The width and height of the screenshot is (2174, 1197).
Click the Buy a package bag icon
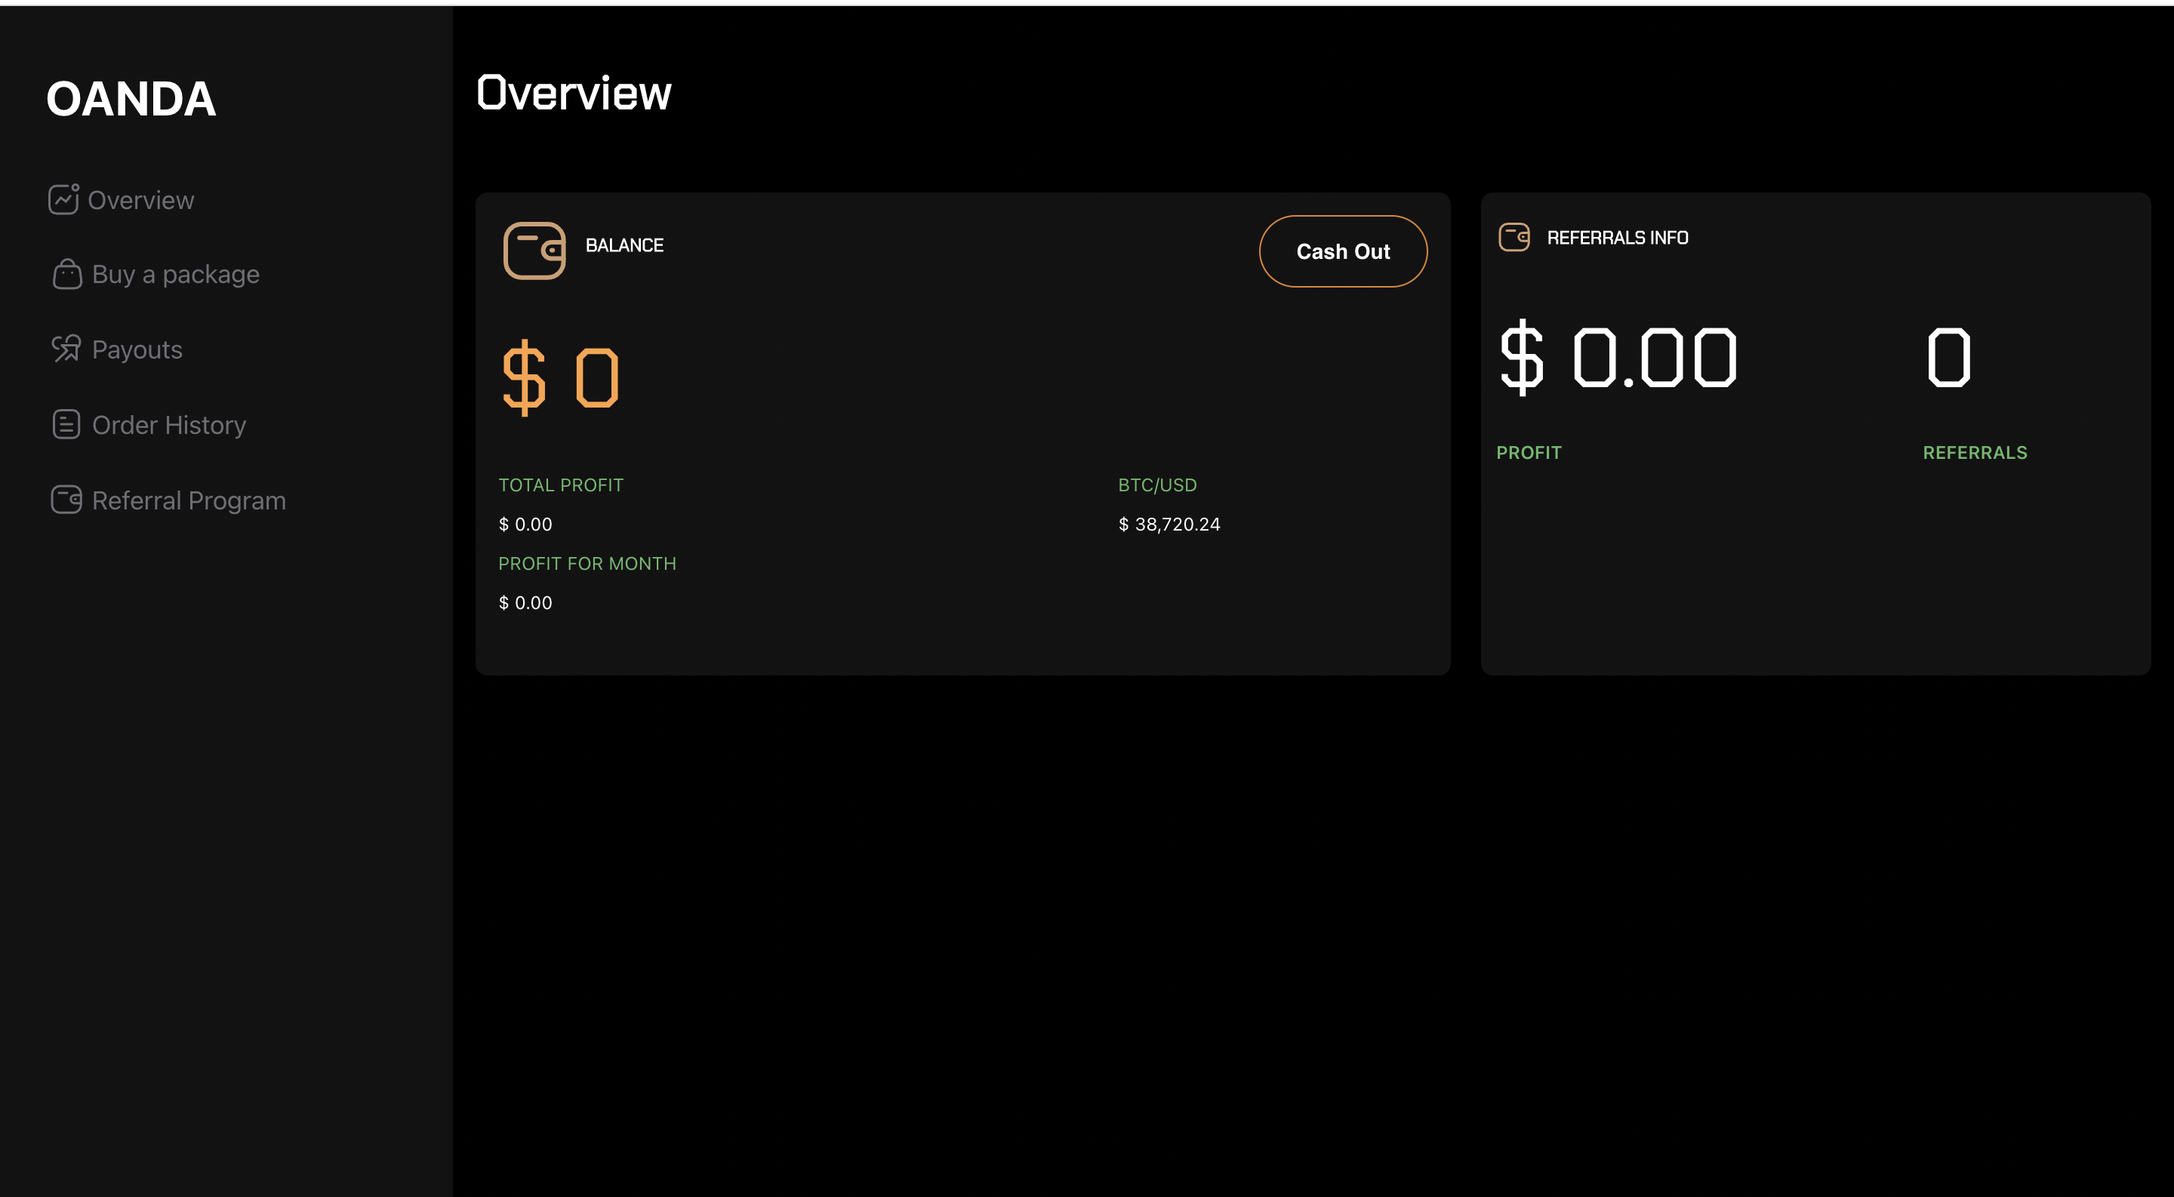pyautogui.click(x=66, y=274)
